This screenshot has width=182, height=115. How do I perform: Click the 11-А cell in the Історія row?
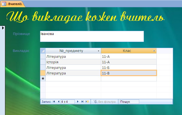[x=129, y=62]
